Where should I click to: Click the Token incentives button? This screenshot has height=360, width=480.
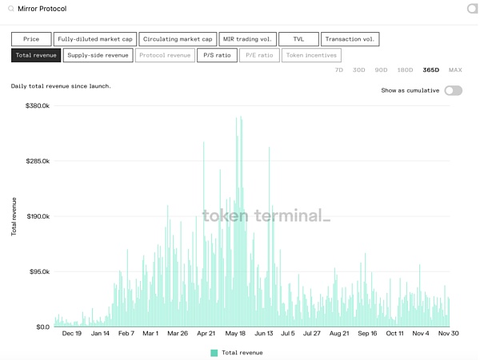click(x=311, y=55)
